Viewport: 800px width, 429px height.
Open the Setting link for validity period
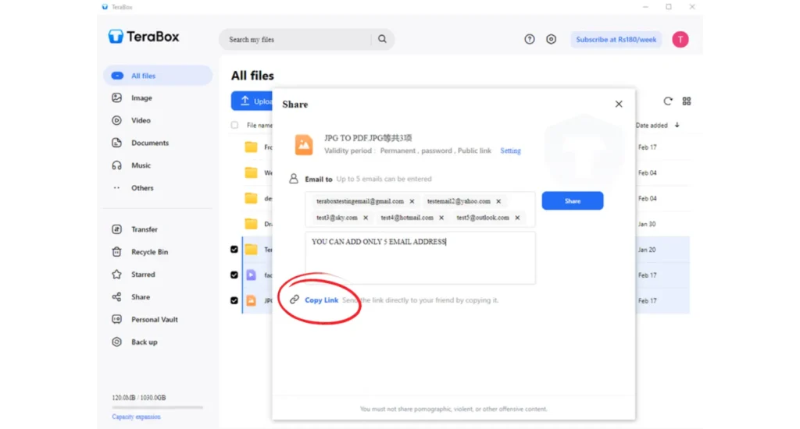tap(510, 151)
